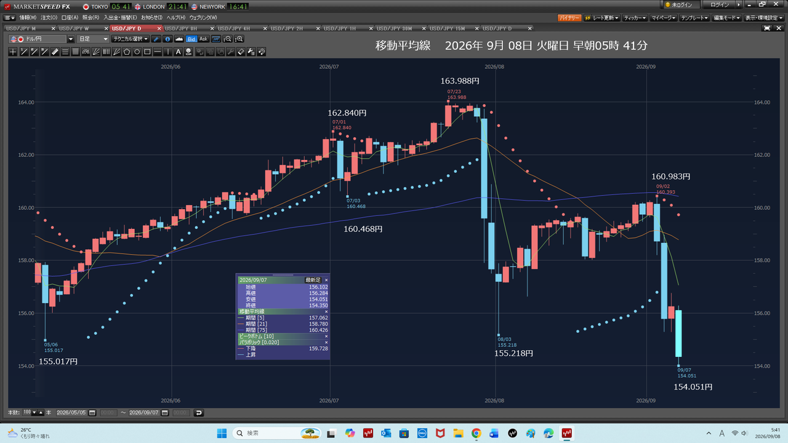This screenshot has height=443, width=788.
Task: Close the 移動平均線 section in data panel
Action: 326,312
